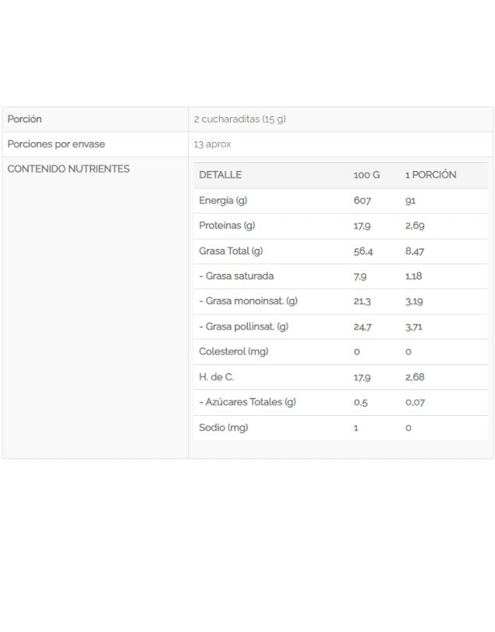Click the 56,4 total fat value
Image resolution: width=495 pixels, height=632 pixels.
(363, 251)
